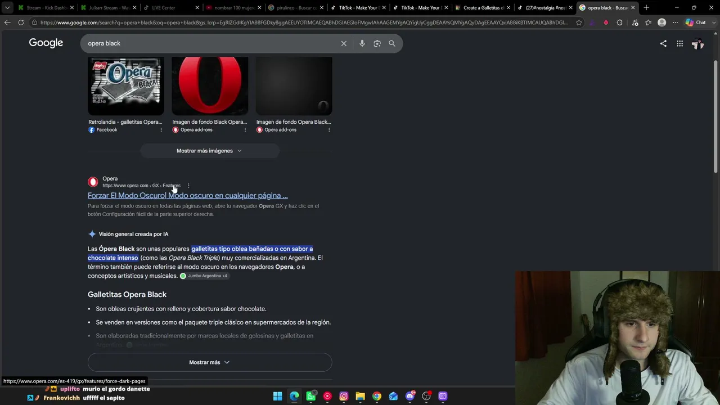Switch to nombrar 100 mujeres tab
Image resolution: width=720 pixels, height=405 pixels.
(232, 8)
